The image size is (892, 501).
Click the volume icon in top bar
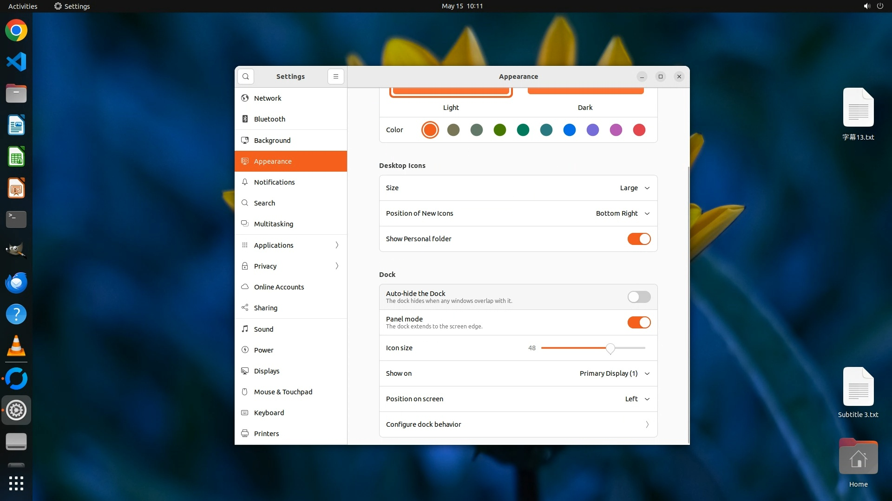pyautogui.click(x=866, y=6)
